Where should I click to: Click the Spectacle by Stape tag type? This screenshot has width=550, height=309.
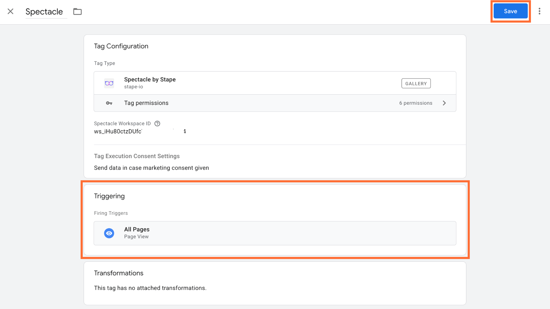coord(275,83)
